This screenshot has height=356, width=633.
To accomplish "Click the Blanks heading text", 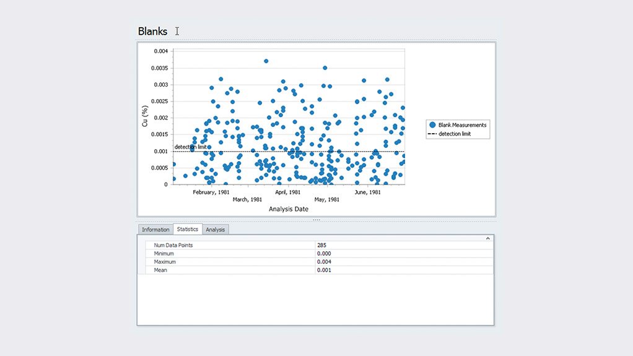I will (x=152, y=31).
